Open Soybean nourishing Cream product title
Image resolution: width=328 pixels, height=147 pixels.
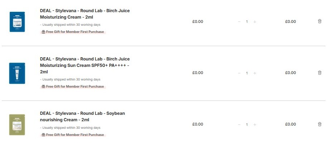(82, 117)
